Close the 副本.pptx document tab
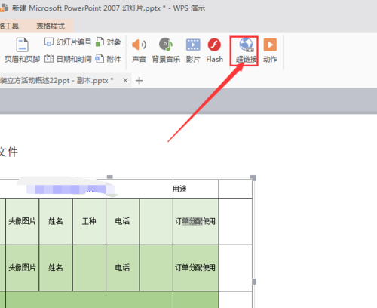Image resolution: width=377 pixels, height=308 pixels. click(x=125, y=81)
